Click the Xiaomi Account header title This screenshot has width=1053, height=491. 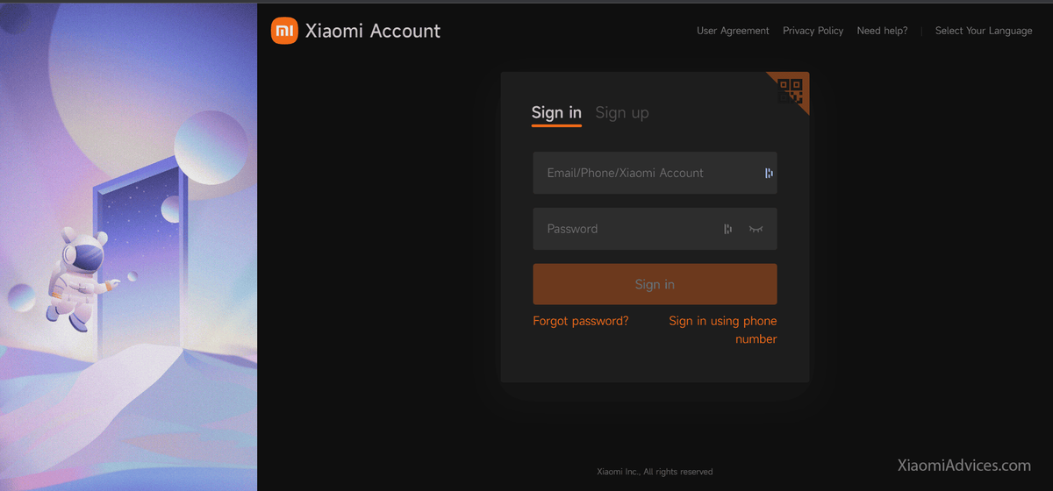373,31
